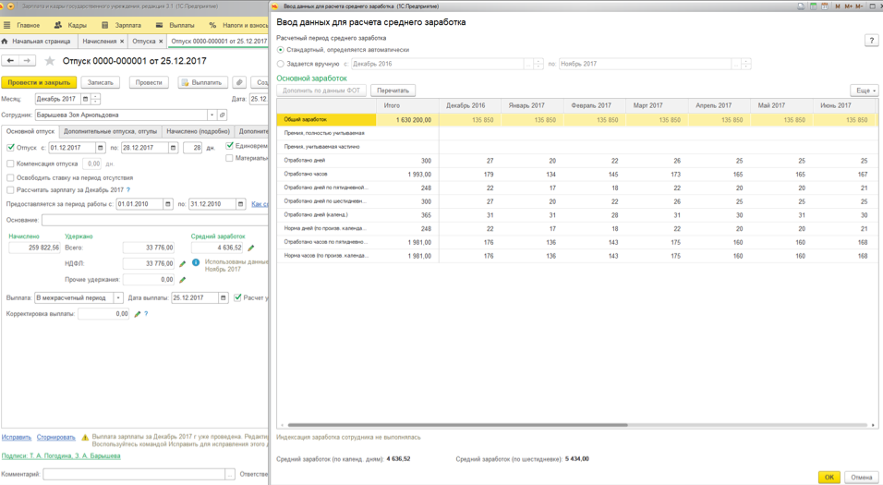The image size is (883, 485).
Task: Open calendar picker for Месяц field
Action: pos(85,99)
